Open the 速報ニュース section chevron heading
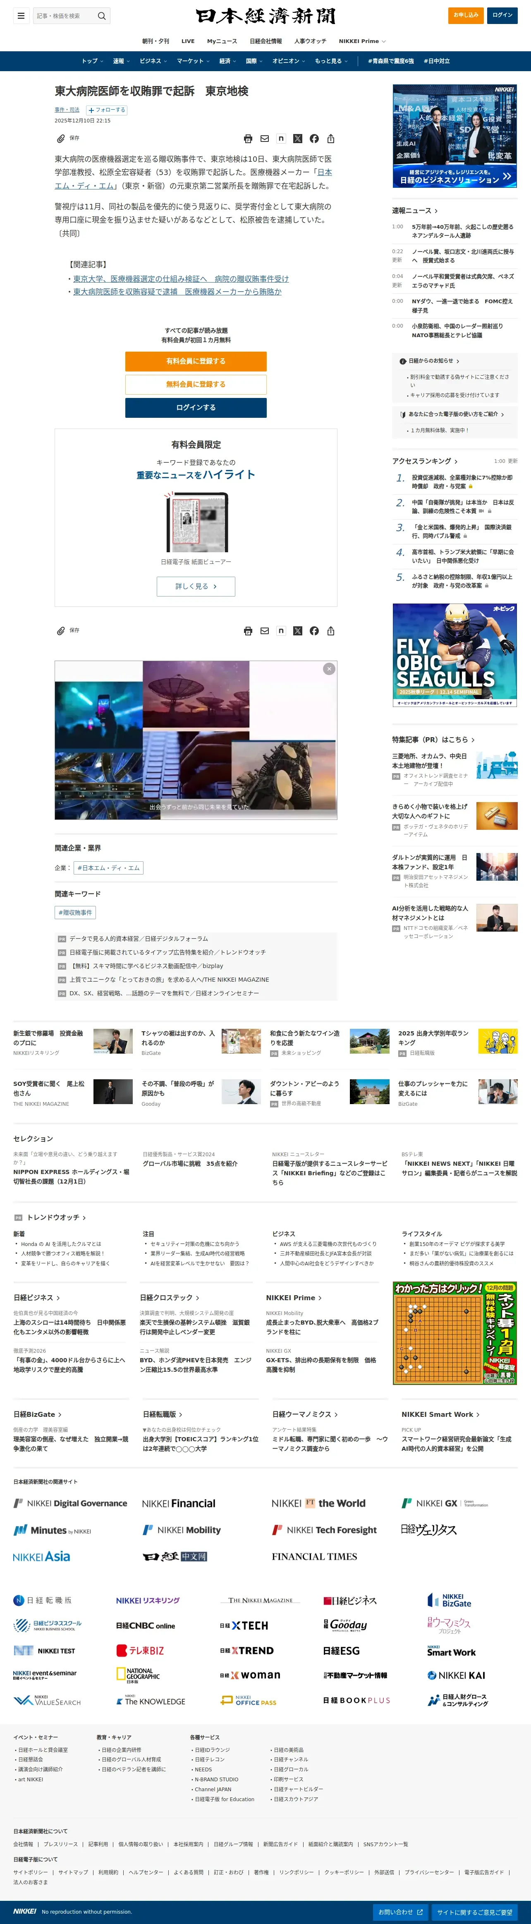Image resolution: width=531 pixels, height=1924 pixels. point(415,211)
